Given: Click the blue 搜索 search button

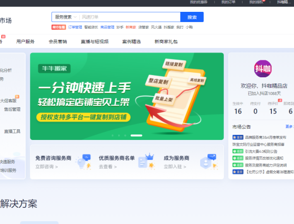Looking at the screenshot, I should tap(192, 17).
